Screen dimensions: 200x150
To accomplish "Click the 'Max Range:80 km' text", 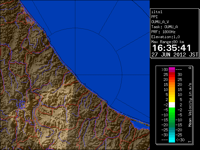I will pyautogui.click(x=167, y=42).
